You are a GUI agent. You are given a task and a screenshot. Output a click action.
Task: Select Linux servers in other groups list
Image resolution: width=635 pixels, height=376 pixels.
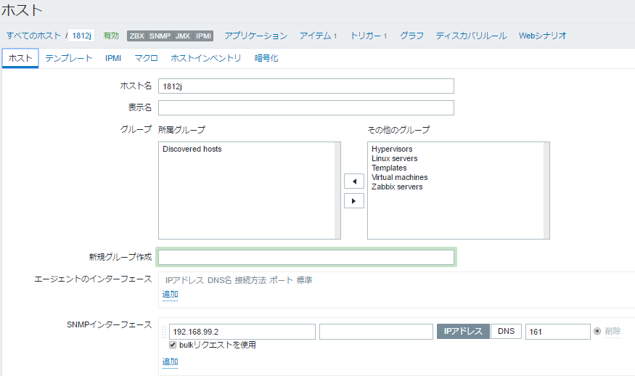pyautogui.click(x=395, y=158)
